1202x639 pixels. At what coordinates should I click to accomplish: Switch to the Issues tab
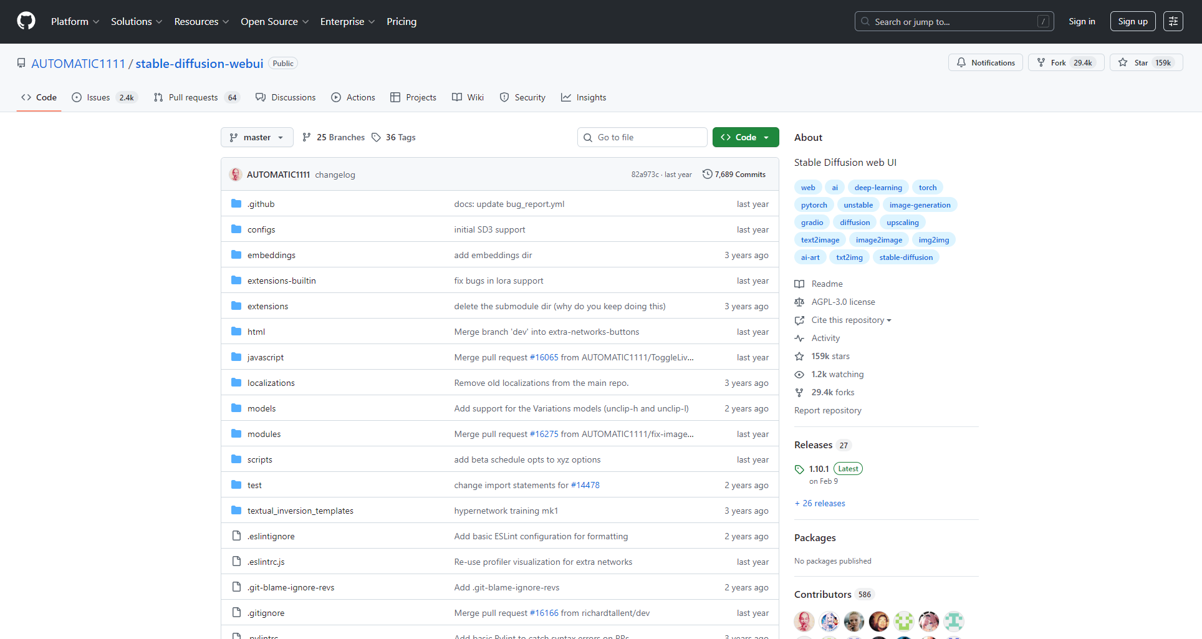point(99,98)
